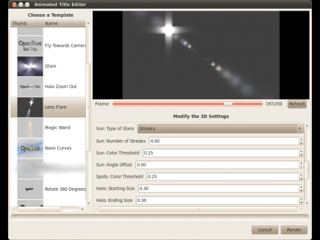Click 3D settings scroll right arrow
The width and height of the screenshot is (320, 240).
click(x=301, y=209)
